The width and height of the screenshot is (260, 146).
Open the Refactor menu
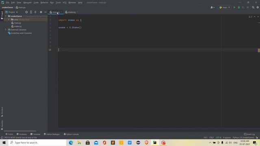pyautogui.click(x=44, y=3)
